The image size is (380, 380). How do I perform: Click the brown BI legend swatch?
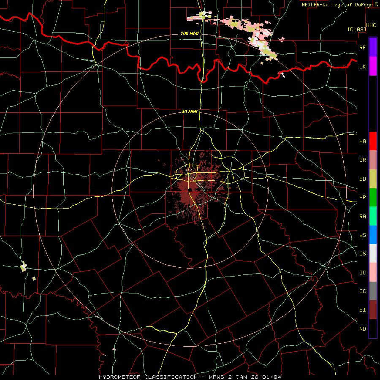pyautogui.click(x=373, y=310)
